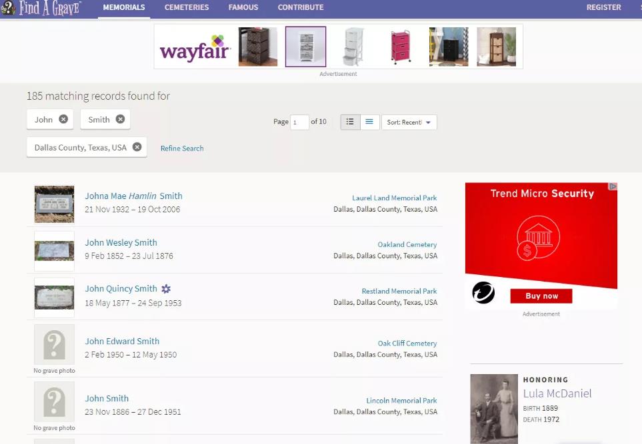Screen dimensions: 642x444
Task: Open the Cemeteries menu tab
Action: pyautogui.click(x=187, y=7)
